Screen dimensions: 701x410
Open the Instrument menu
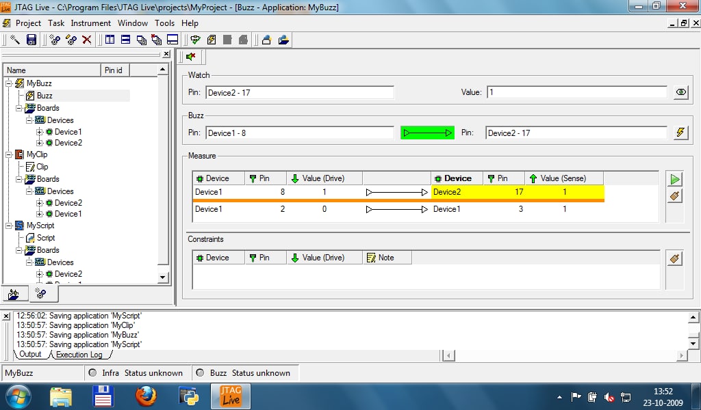pos(91,23)
